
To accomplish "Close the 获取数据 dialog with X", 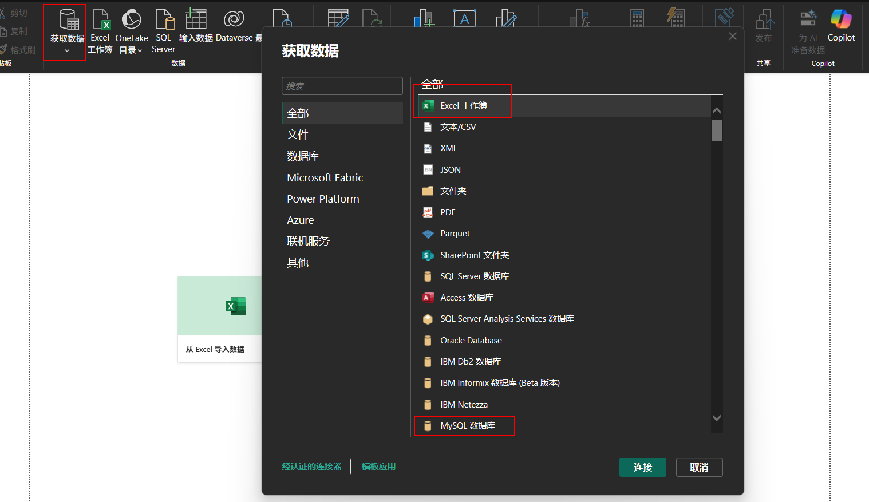I will (733, 36).
